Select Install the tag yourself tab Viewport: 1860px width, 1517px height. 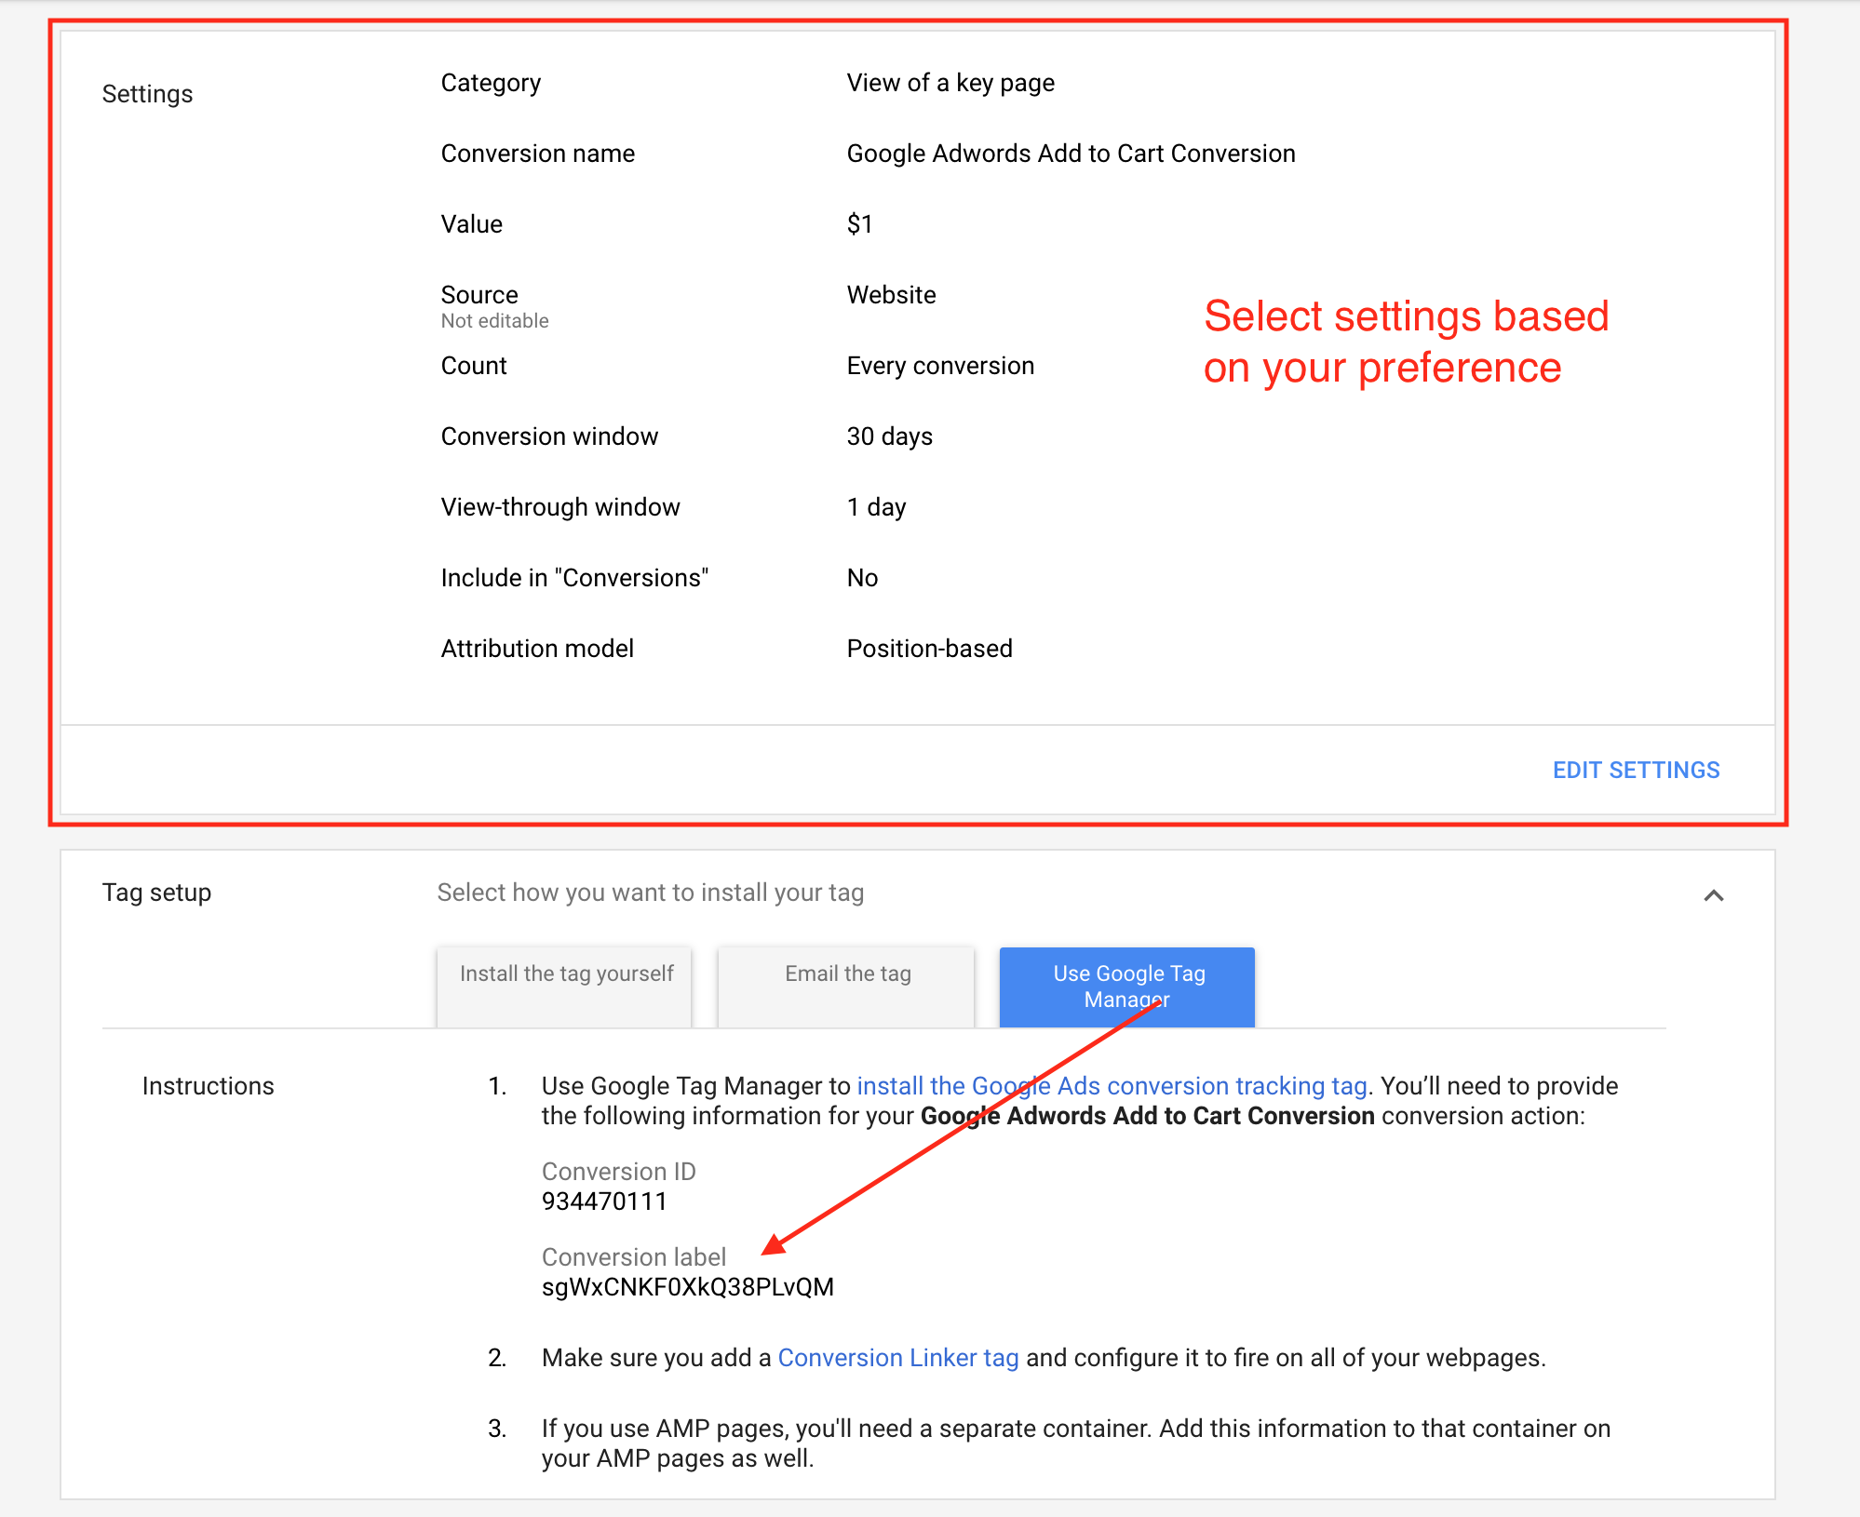tap(565, 986)
